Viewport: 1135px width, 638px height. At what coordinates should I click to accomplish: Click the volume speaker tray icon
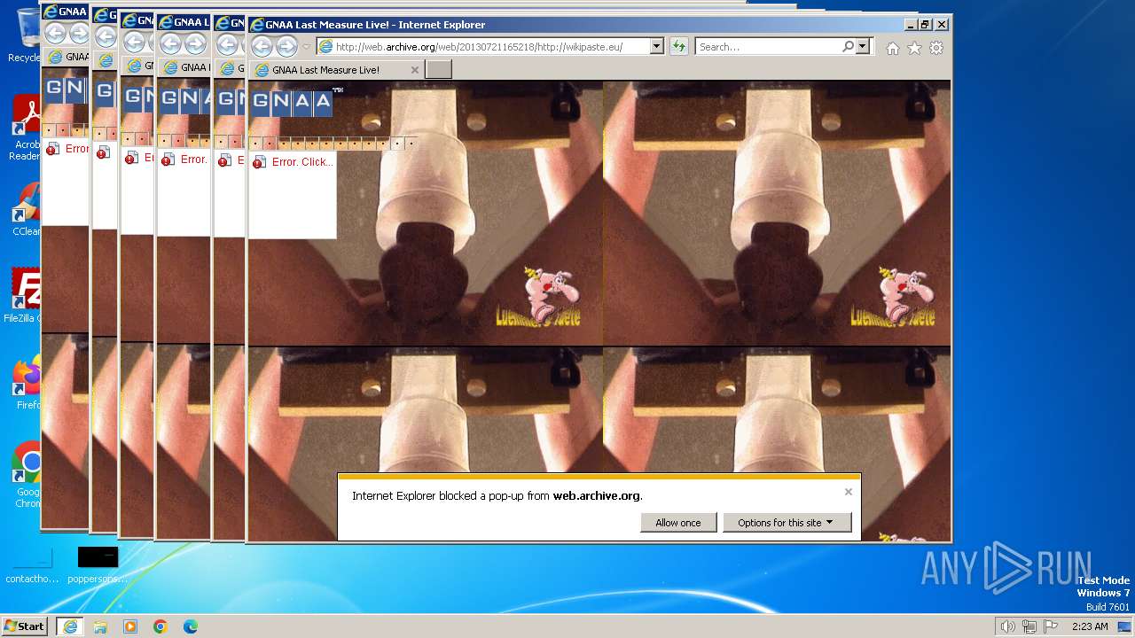point(1008,626)
